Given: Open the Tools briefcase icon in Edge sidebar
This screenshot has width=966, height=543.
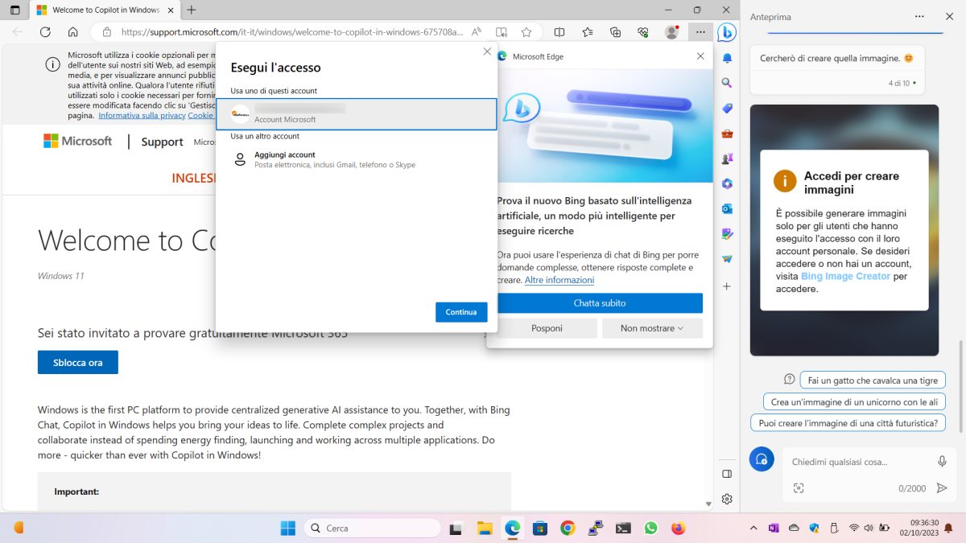Looking at the screenshot, I should [x=727, y=134].
